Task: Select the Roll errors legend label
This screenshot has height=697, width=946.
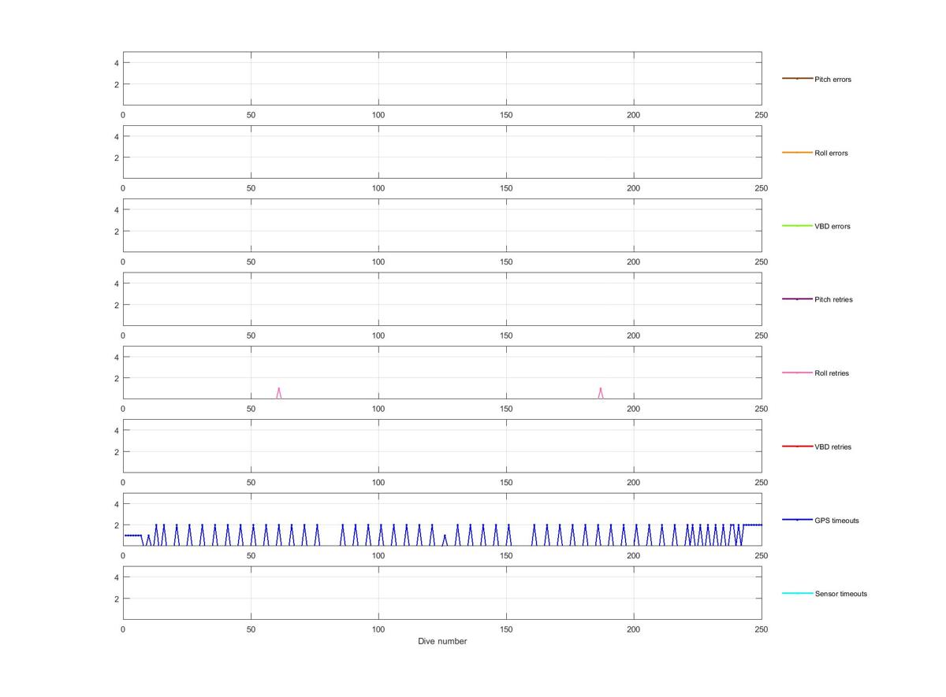Action: click(831, 153)
